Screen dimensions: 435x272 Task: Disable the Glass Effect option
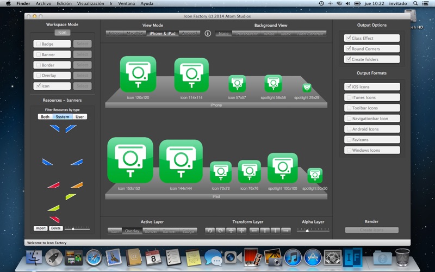pos(349,38)
